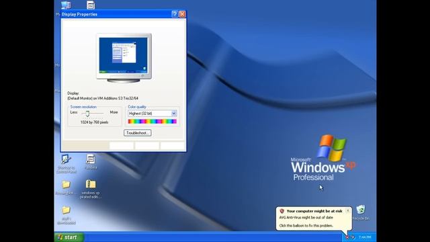430x242 pixels.
Task: Click 'Click this balloon to fix this problem'
Action: point(306,226)
